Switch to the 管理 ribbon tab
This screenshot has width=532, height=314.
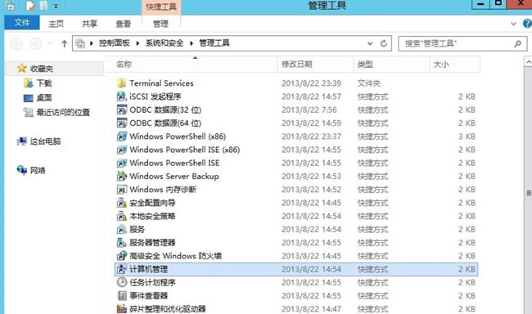160,24
